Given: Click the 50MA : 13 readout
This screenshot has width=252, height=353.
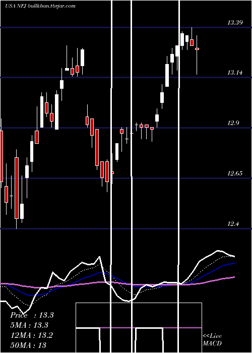Looking at the screenshot, I should (x=28, y=345).
